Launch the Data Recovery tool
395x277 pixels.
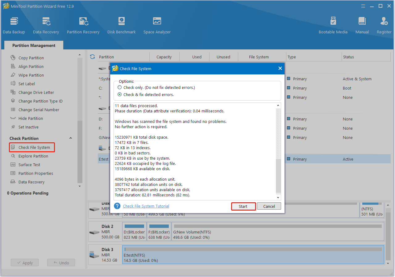pyautogui.click(x=46, y=25)
